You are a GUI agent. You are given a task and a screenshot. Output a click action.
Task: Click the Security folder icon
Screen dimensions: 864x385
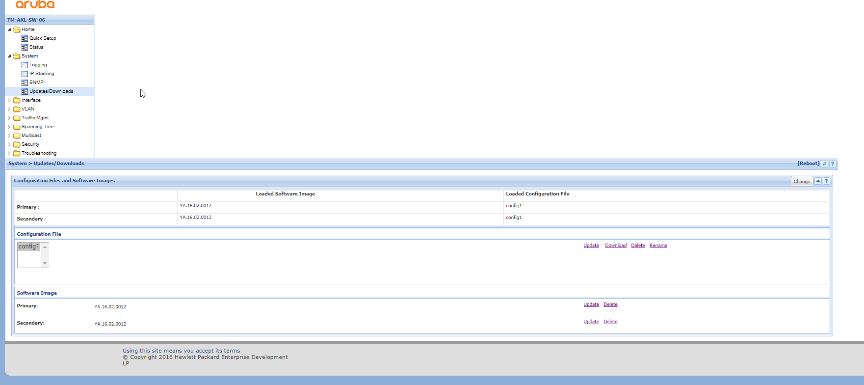point(17,144)
